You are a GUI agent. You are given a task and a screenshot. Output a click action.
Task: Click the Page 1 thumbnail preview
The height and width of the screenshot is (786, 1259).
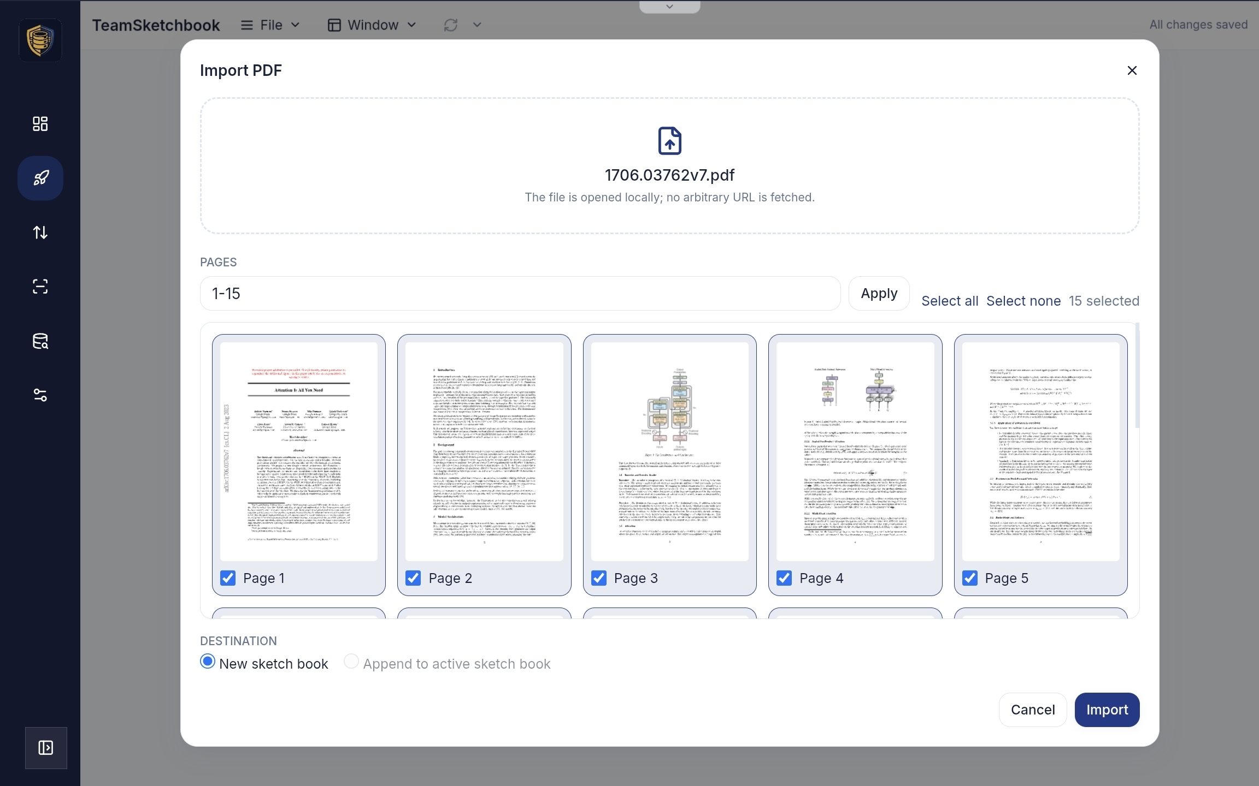click(299, 451)
